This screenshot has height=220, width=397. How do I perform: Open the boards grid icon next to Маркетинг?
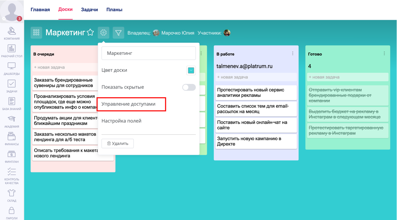36,33
